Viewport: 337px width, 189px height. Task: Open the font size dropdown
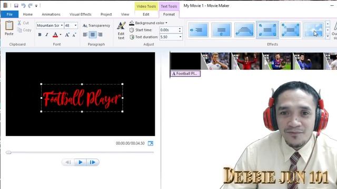pos(75,26)
